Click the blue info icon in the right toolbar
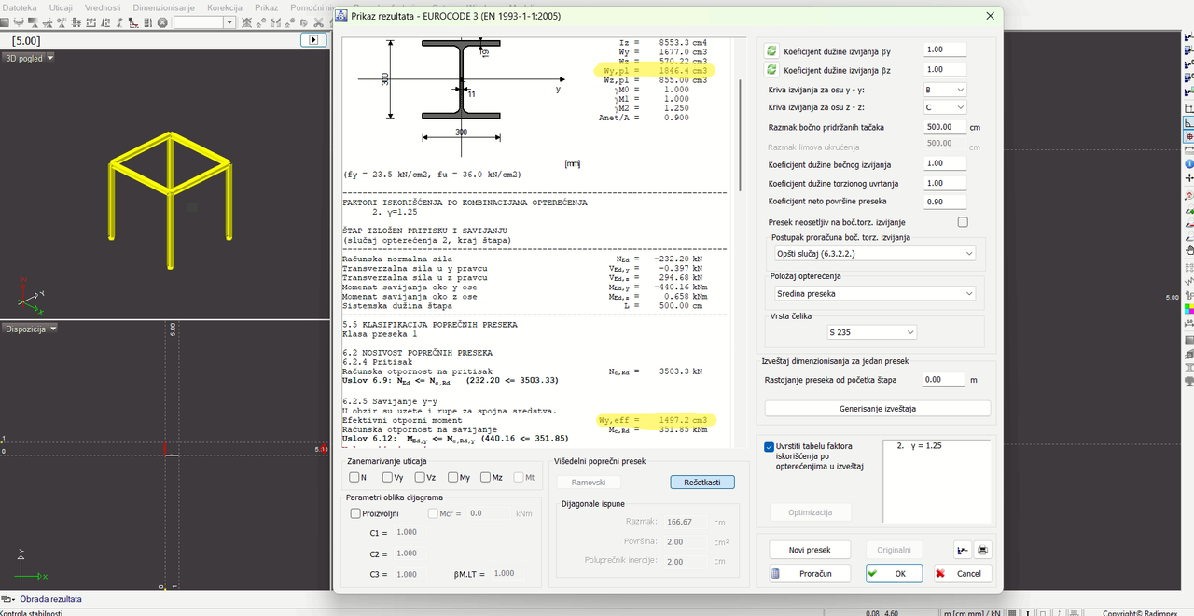This screenshot has width=1194, height=616. (1188, 164)
